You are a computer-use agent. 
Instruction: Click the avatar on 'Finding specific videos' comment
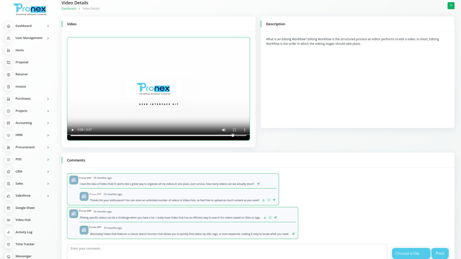[74, 213]
